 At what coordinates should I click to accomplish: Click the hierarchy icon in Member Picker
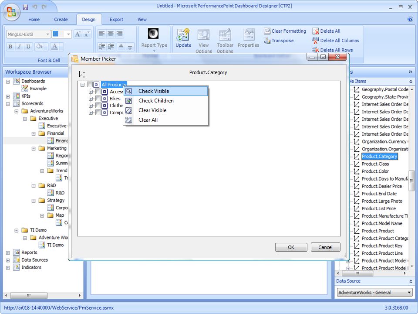[82, 74]
